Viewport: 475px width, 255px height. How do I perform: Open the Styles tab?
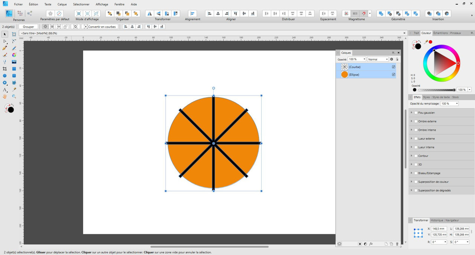[x=426, y=97]
